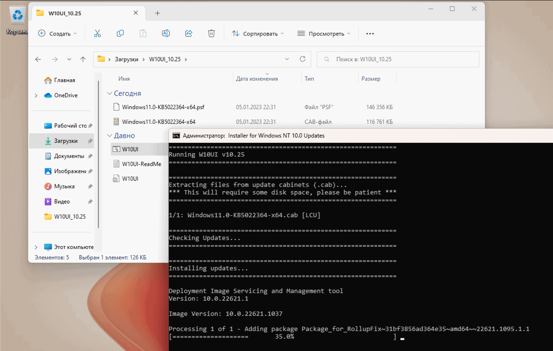Click the Paste clipboard icon
Viewport: 553px width, 351px height.
click(143, 34)
